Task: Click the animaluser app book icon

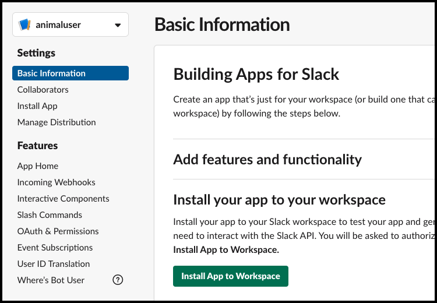Action: (x=24, y=24)
